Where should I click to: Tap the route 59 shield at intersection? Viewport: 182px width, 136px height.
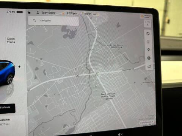click(x=96, y=74)
